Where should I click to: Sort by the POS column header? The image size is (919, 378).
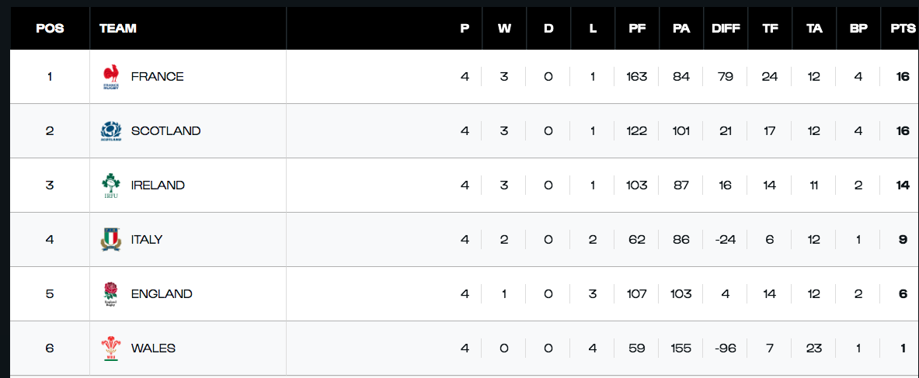tap(50, 29)
